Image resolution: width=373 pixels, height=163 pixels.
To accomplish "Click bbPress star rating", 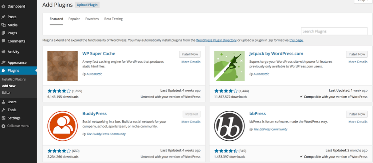I will click(x=226, y=151).
